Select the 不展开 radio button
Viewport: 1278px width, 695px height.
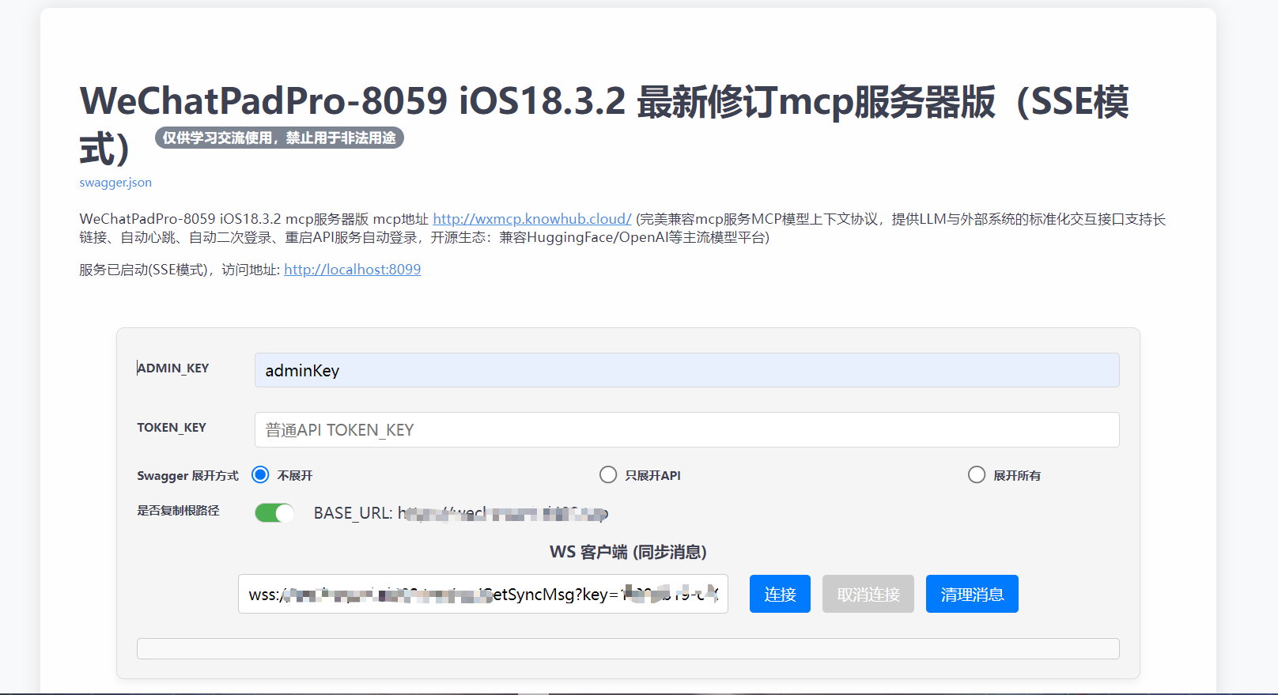coord(260,474)
